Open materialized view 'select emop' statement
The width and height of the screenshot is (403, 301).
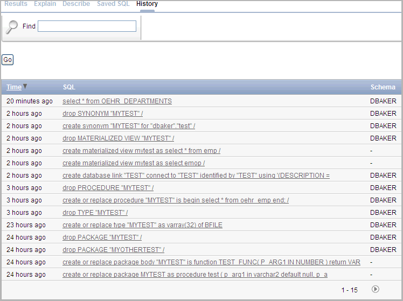tap(134, 163)
